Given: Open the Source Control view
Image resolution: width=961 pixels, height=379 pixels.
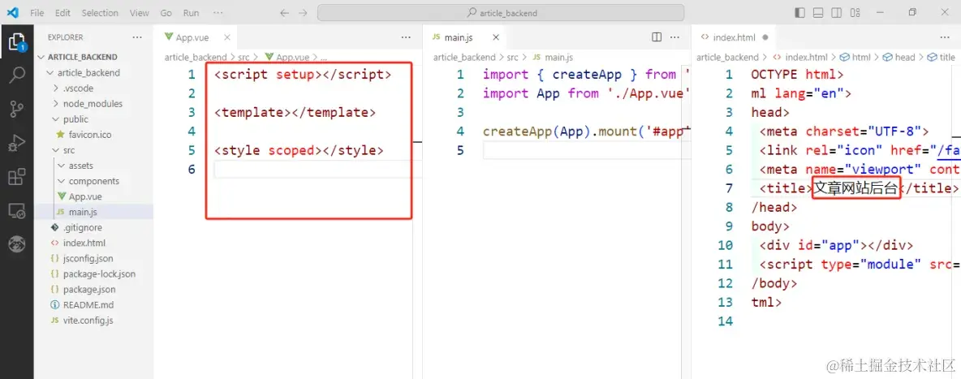Looking at the screenshot, I should click(16, 110).
